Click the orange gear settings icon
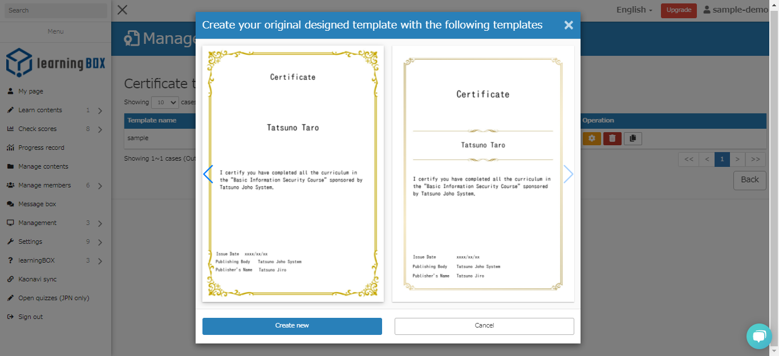Viewport: 779px width, 356px height. click(591, 138)
